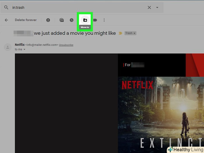Go back with the left arrow
Viewport: 204px width, 153px height.
pyautogui.click(x=6, y=20)
